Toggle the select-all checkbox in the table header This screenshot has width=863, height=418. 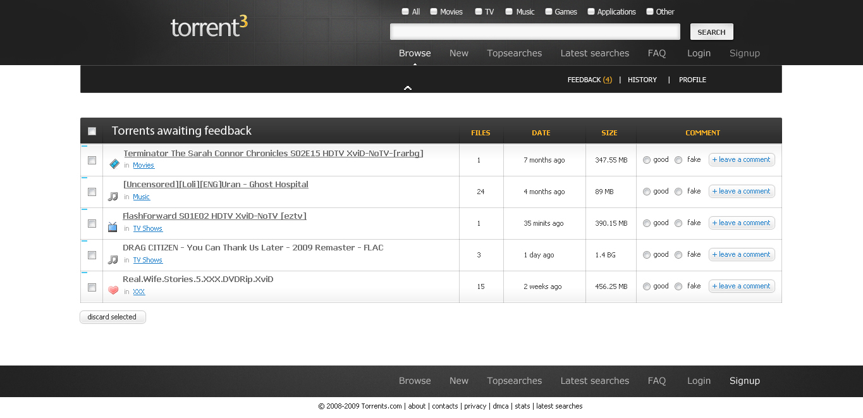point(92,131)
